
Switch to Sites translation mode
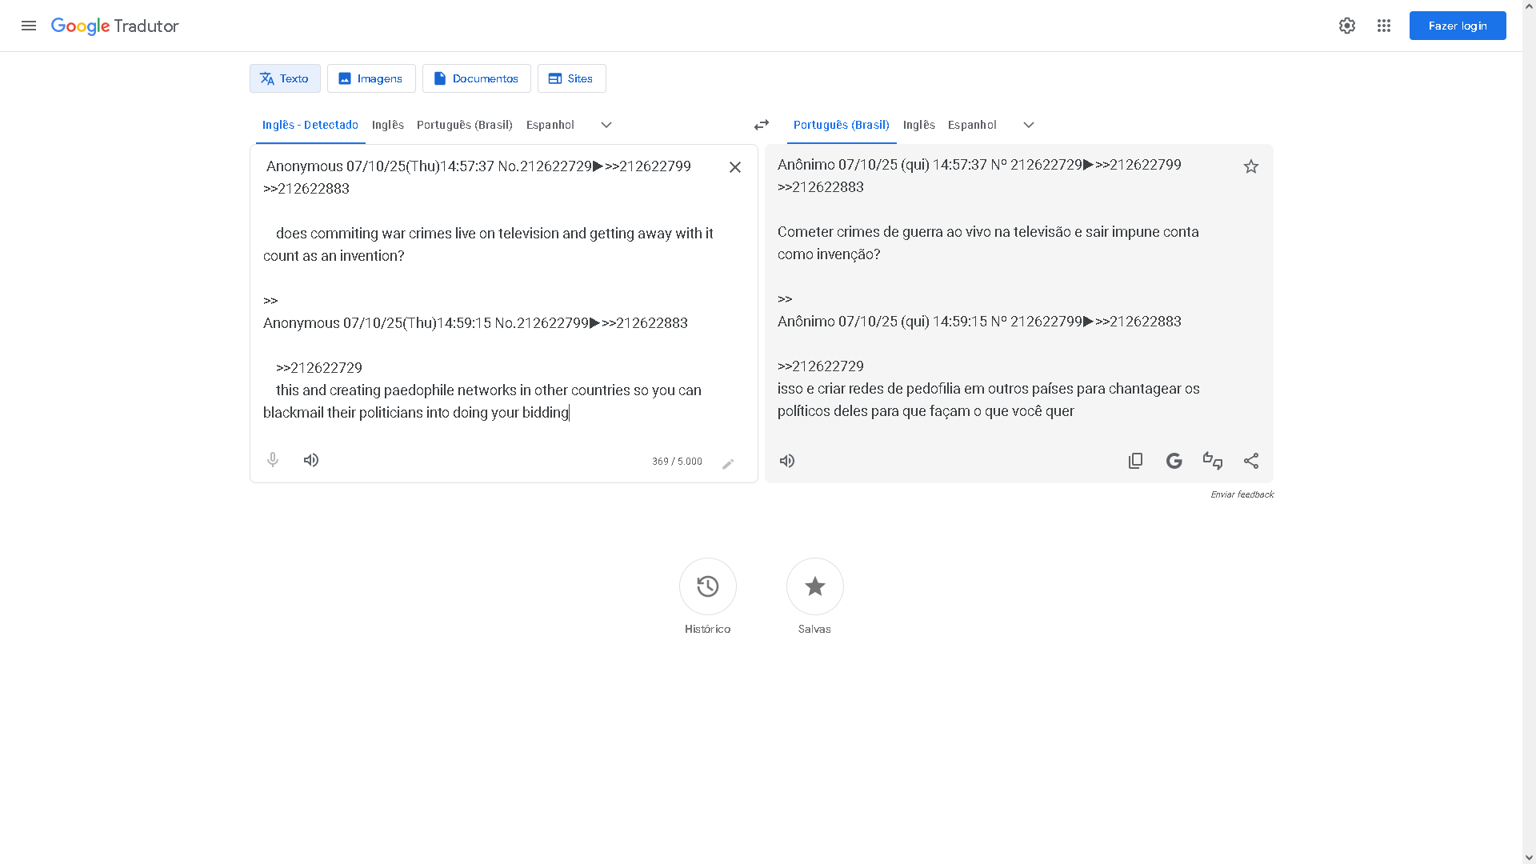572,78
